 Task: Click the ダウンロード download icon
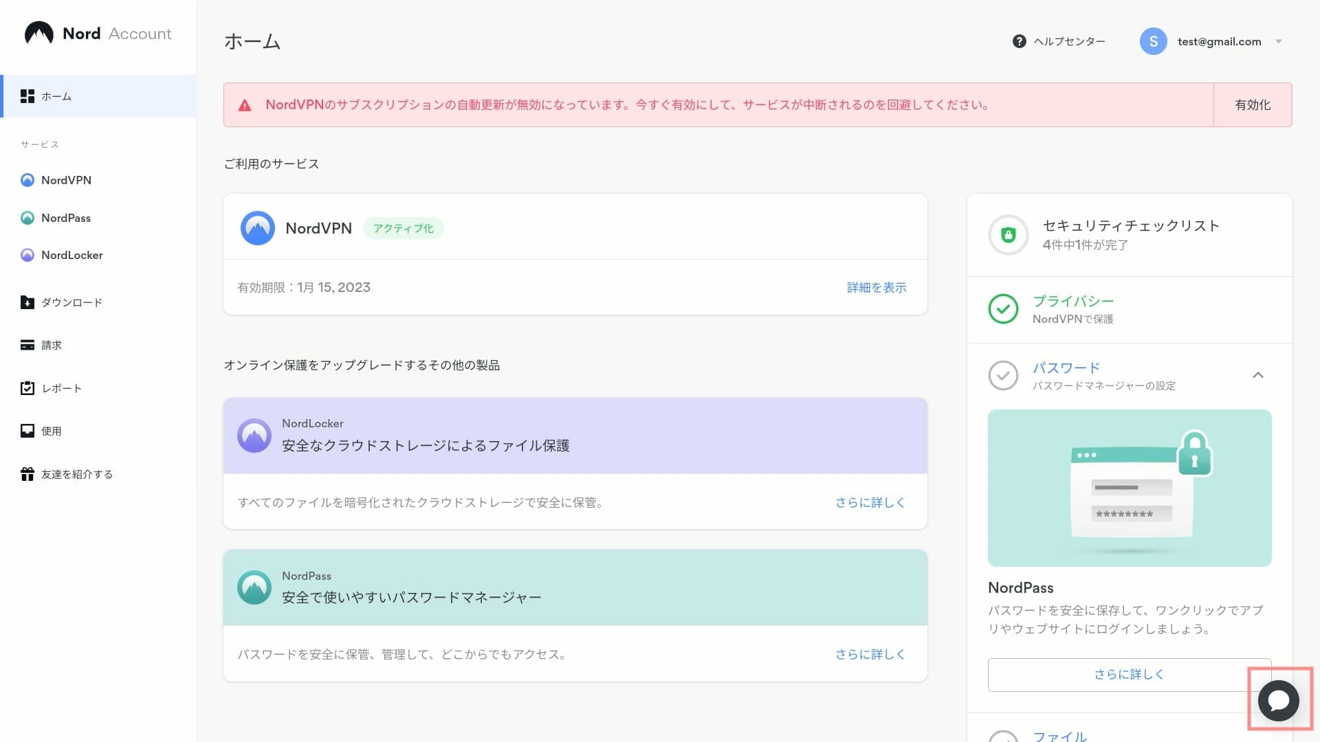[x=27, y=302]
